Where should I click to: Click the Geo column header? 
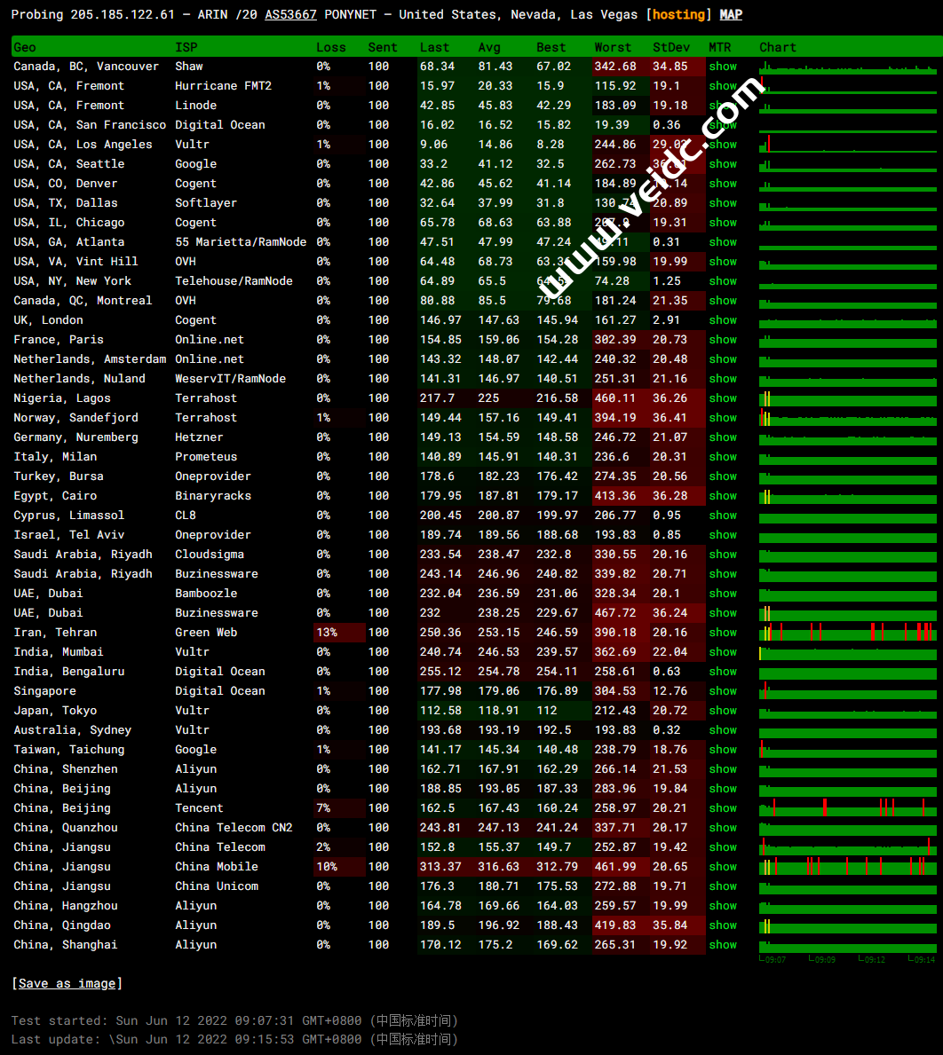pyautogui.click(x=25, y=47)
